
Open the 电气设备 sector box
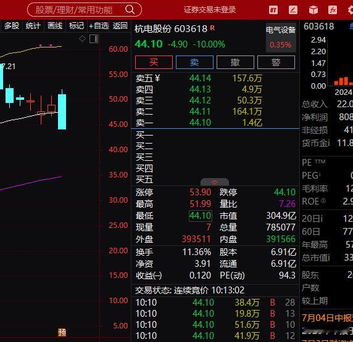(x=281, y=37)
